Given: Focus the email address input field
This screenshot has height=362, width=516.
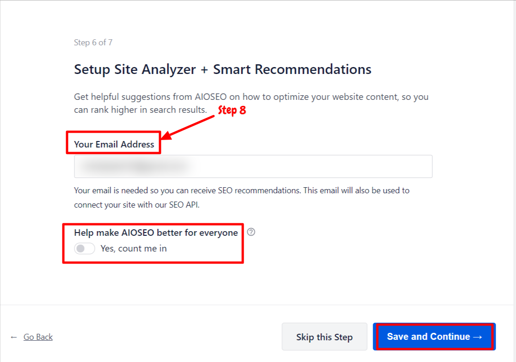Looking at the screenshot, I should (x=253, y=166).
